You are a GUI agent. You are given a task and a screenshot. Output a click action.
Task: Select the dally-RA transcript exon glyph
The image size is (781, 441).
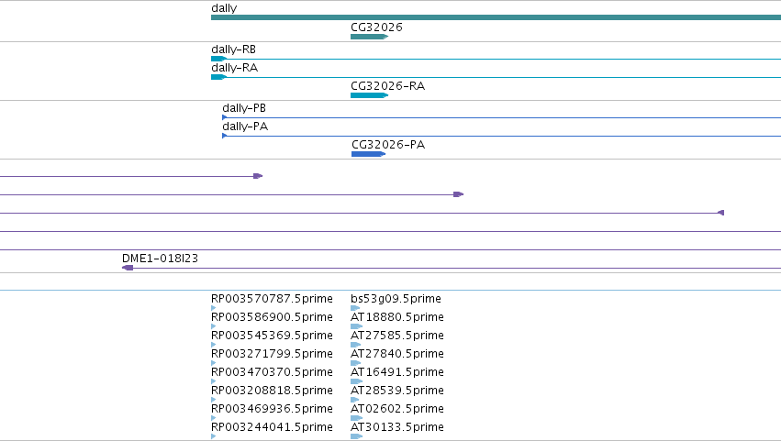(x=218, y=77)
